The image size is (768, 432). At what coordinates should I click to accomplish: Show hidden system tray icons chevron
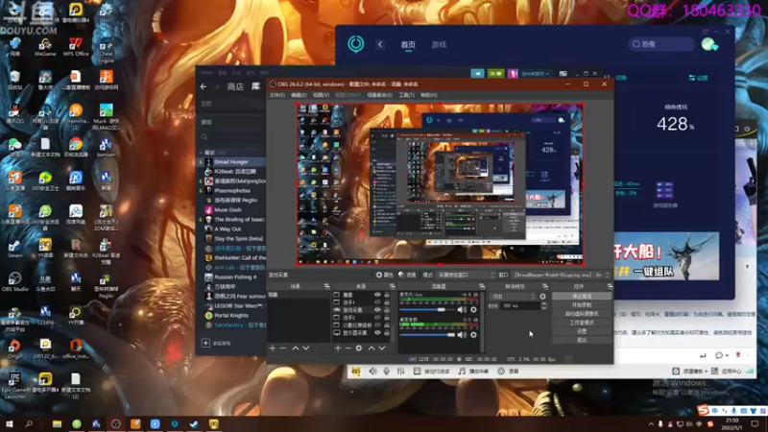pyautogui.click(x=651, y=424)
